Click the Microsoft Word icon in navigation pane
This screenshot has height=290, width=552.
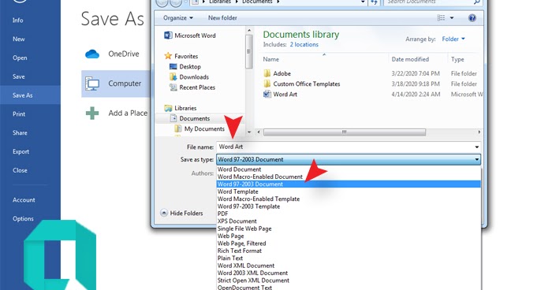(168, 35)
